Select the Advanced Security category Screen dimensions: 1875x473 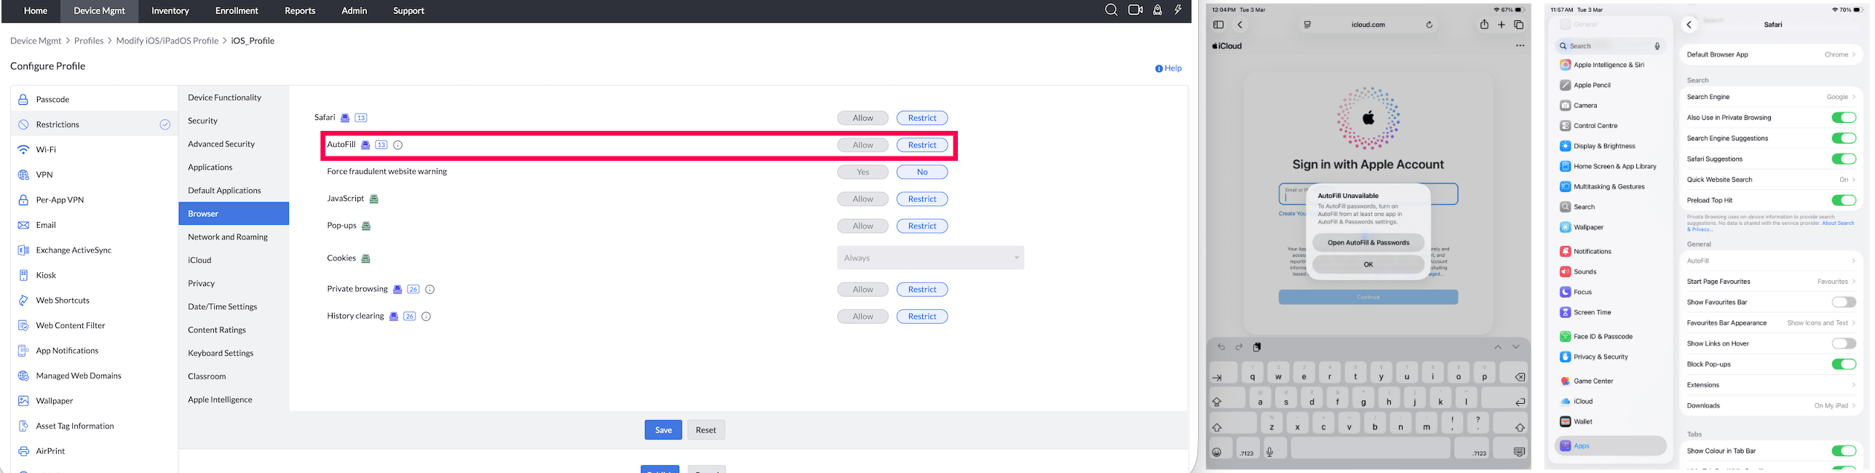(234, 144)
